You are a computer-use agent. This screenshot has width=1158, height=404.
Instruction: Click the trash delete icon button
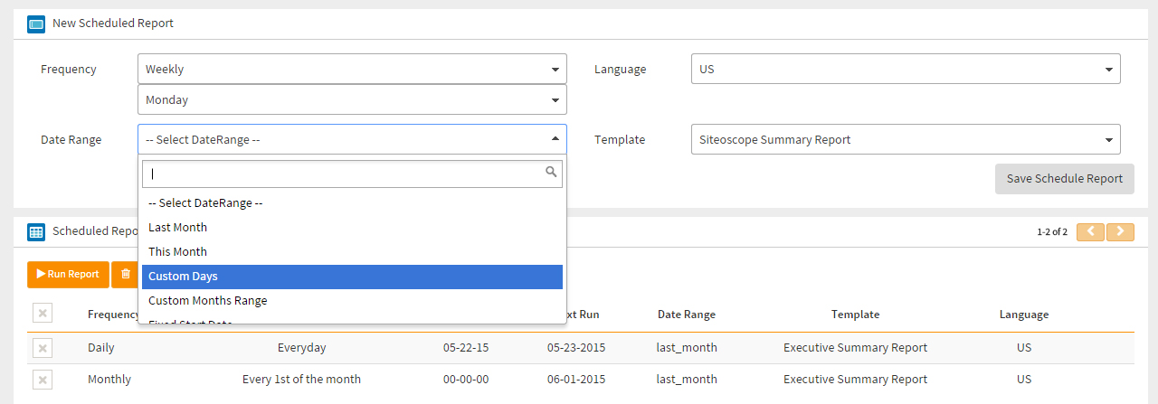(125, 274)
